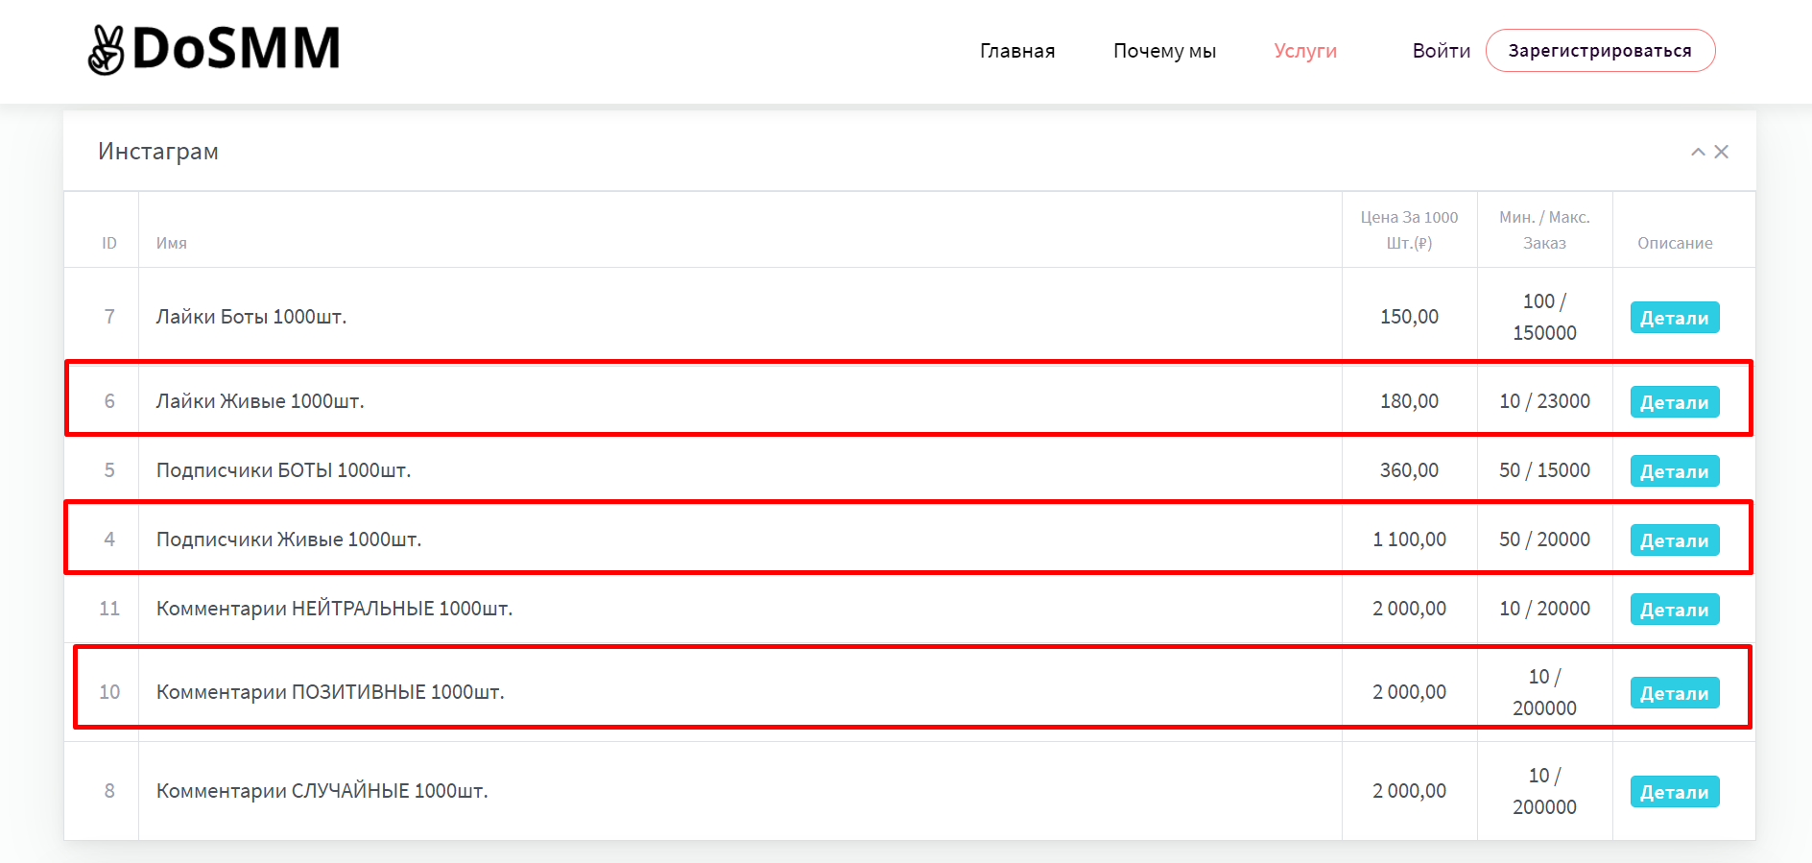Collapse the Инстаграм panel with chevron

click(1698, 152)
